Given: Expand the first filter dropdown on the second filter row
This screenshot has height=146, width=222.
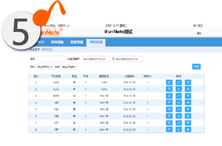Looking at the screenshot, I should (x=45, y=67).
